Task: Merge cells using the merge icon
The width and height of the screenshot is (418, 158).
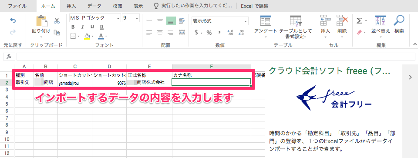Action: pos(182,32)
